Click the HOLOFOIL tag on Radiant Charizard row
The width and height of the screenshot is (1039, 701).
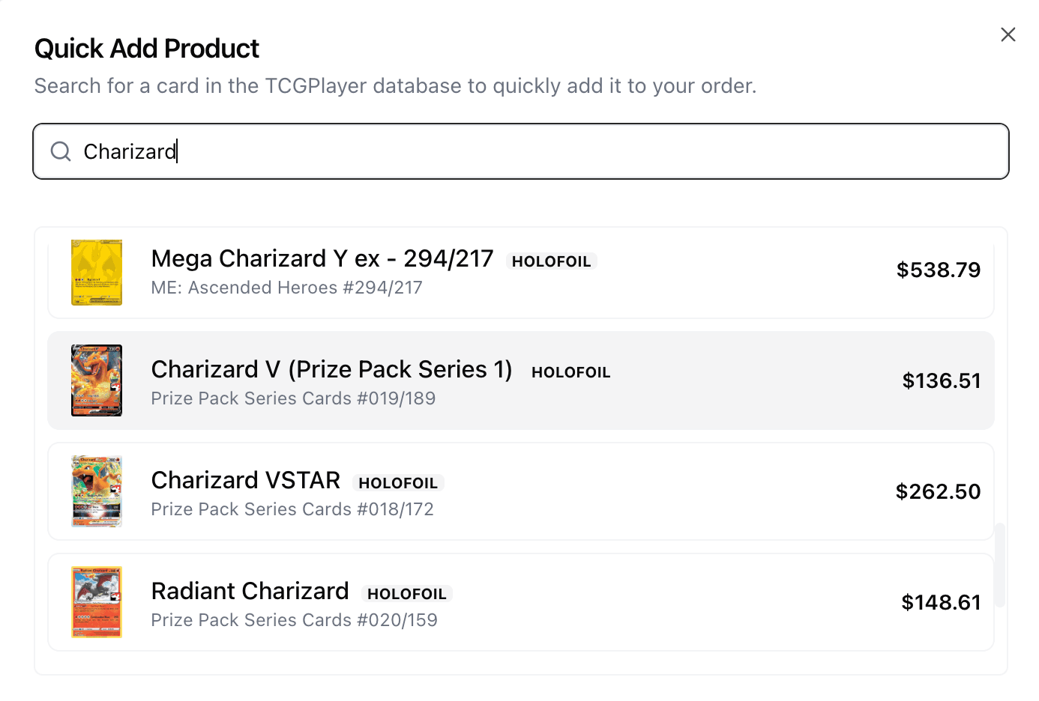[x=406, y=593]
